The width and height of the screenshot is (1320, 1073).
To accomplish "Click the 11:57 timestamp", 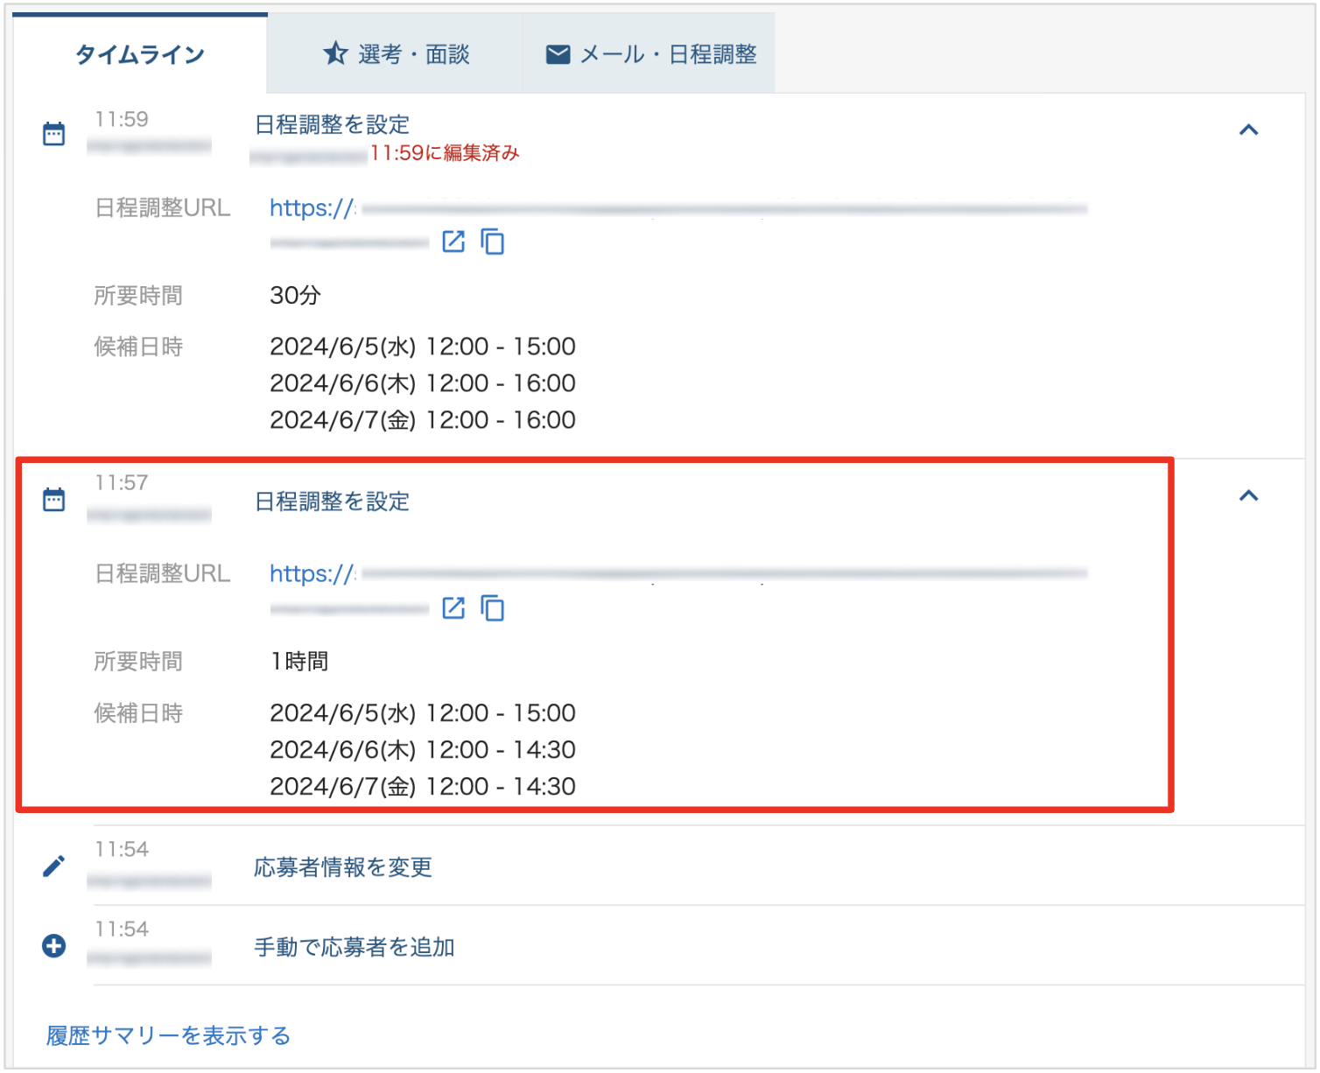I will click(122, 483).
